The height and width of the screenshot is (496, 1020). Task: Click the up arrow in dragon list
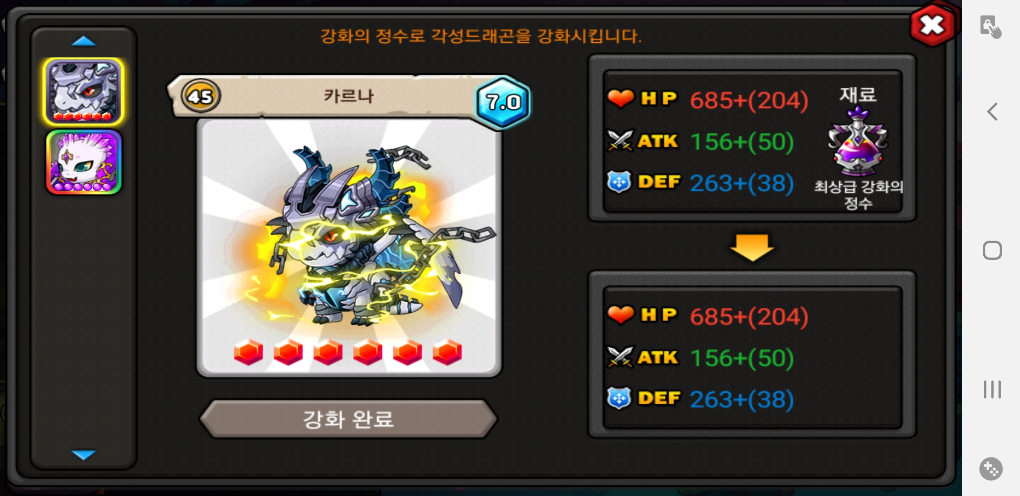click(x=84, y=42)
